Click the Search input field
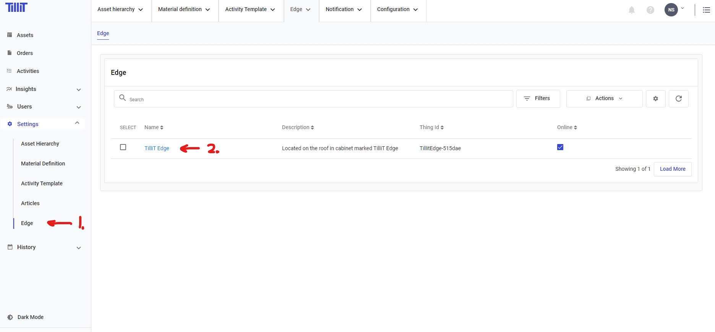 (313, 99)
